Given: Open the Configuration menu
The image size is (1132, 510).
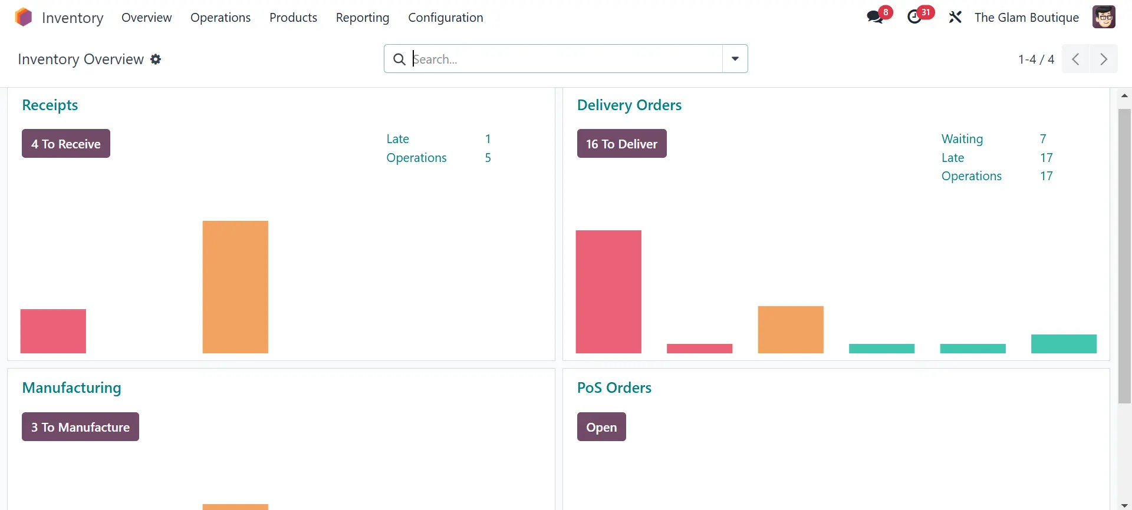Looking at the screenshot, I should (x=446, y=18).
